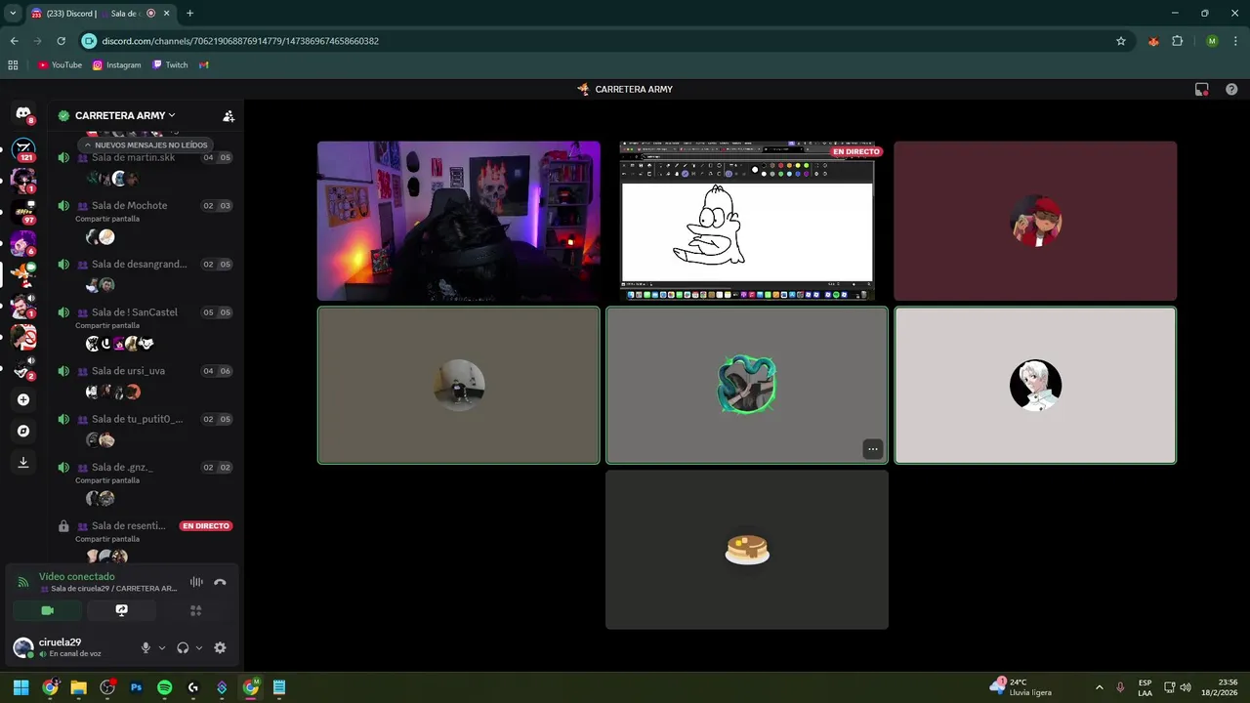
Task: Open the soundboard/activities icon in voice panel
Action: pos(196,610)
